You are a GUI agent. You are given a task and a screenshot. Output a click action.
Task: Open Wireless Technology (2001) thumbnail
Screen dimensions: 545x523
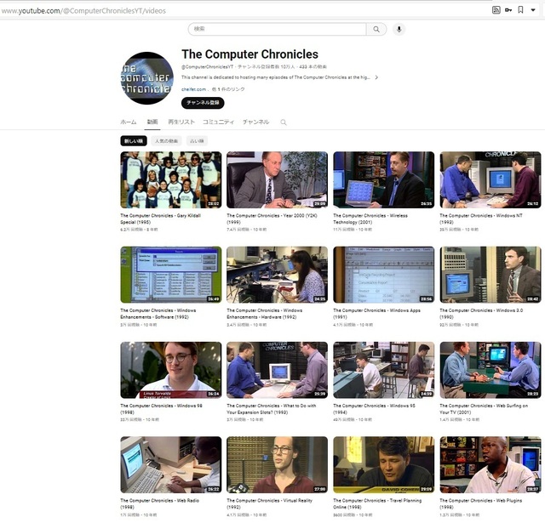[384, 179]
